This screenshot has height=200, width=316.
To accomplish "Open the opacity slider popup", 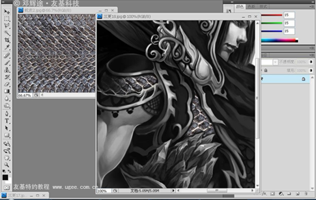I will pos(311,62).
